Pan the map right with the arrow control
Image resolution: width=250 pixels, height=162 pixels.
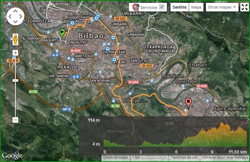[x=20, y=16]
